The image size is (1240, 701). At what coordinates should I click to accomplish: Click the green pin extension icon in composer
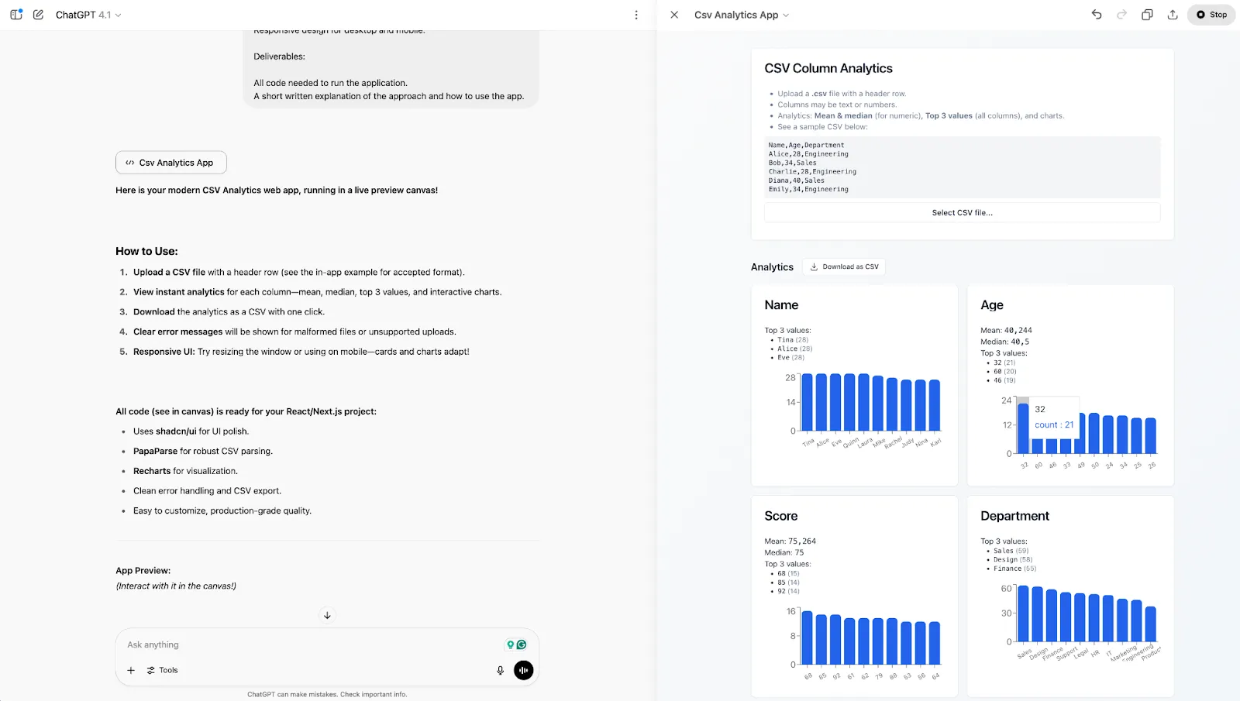pyautogui.click(x=511, y=644)
